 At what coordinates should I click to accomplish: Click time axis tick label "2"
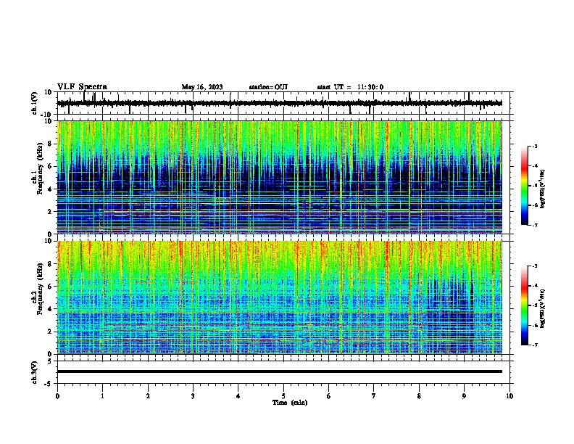tap(148, 396)
